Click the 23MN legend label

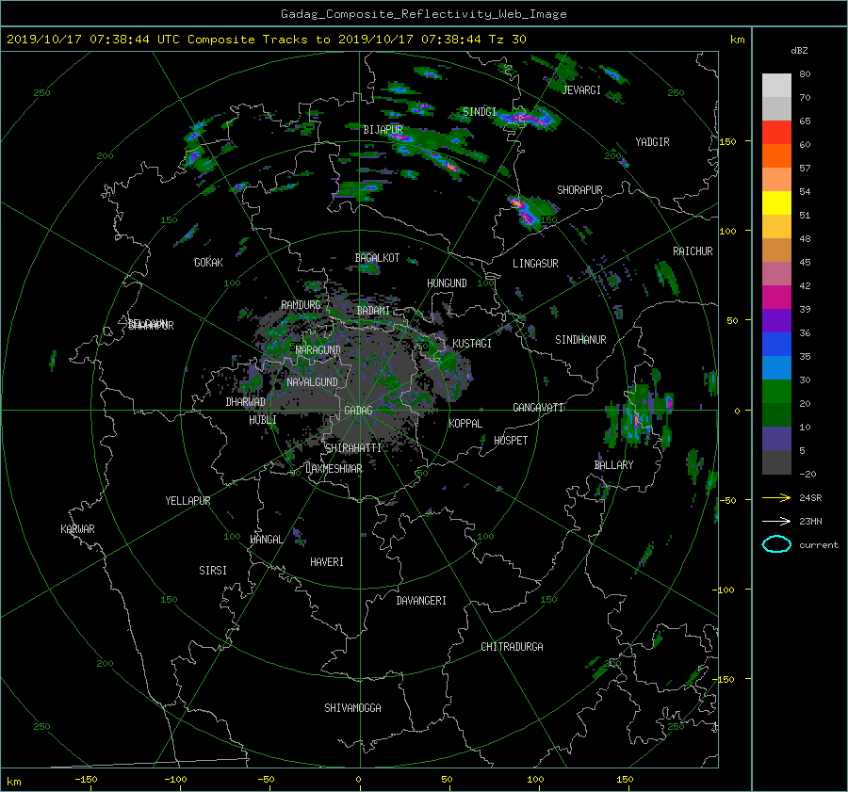pos(810,522)
